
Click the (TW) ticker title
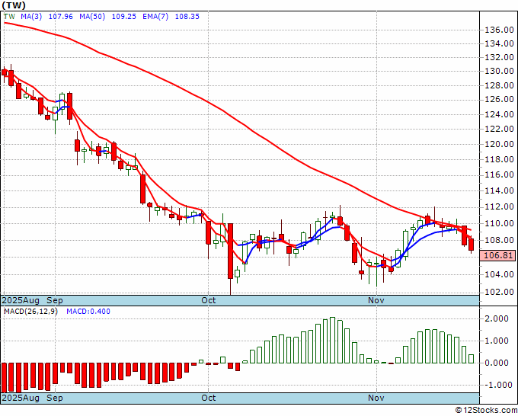pos(14,5)
